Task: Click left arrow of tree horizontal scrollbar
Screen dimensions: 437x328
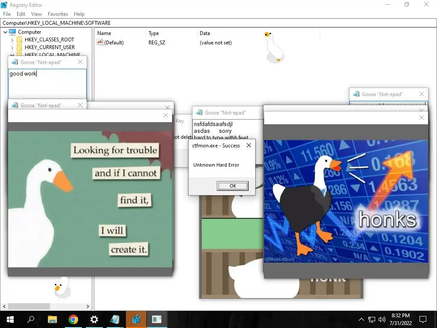Action: point(4,307)
